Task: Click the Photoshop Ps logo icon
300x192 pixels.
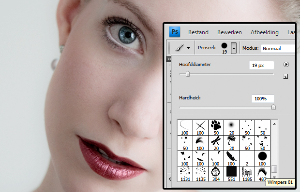Action: (x=175, y=32)
